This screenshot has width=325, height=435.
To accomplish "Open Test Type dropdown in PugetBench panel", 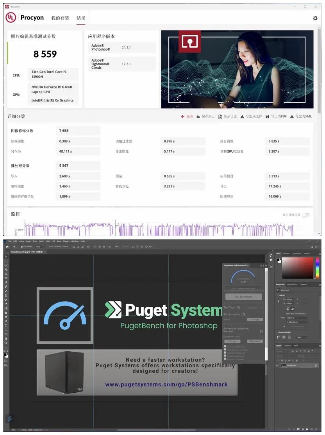I will click(254, 307).
